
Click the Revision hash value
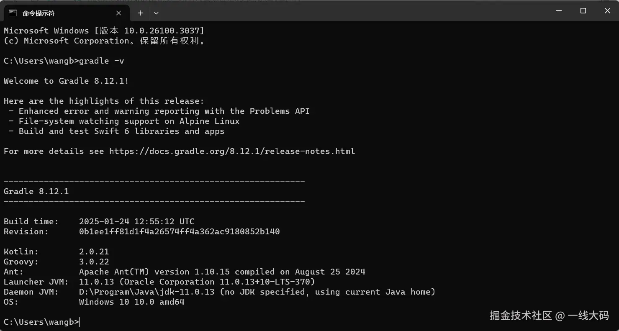179,231
